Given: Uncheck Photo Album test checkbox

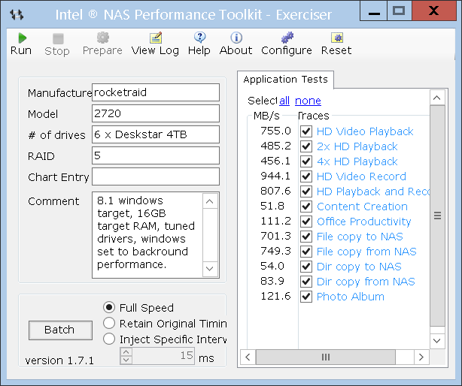Looking at the screenshot, I should pos(306,297).
